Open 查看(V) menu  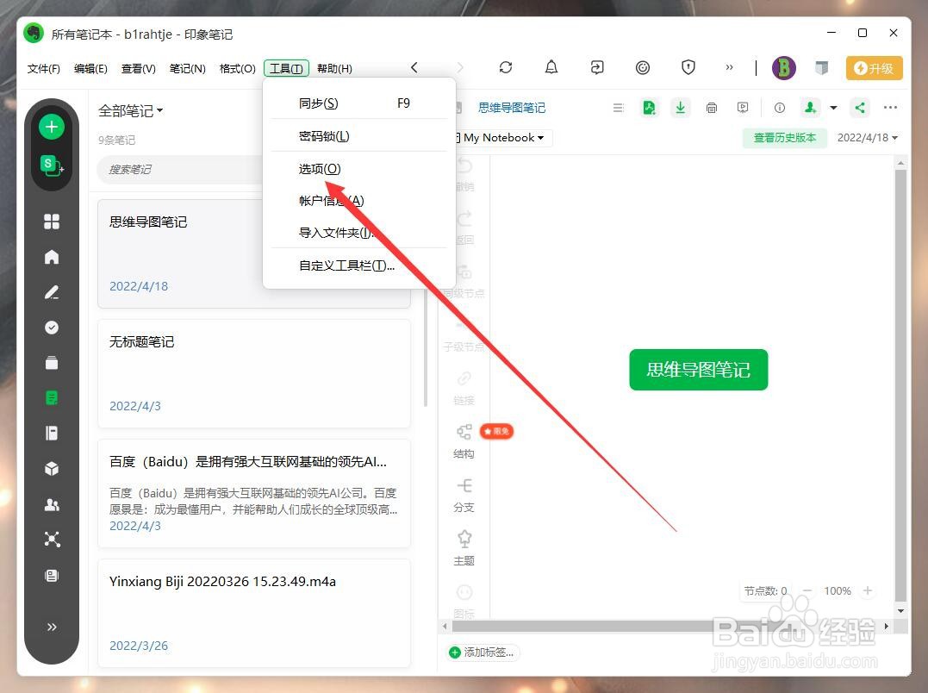tap(138, 69)
